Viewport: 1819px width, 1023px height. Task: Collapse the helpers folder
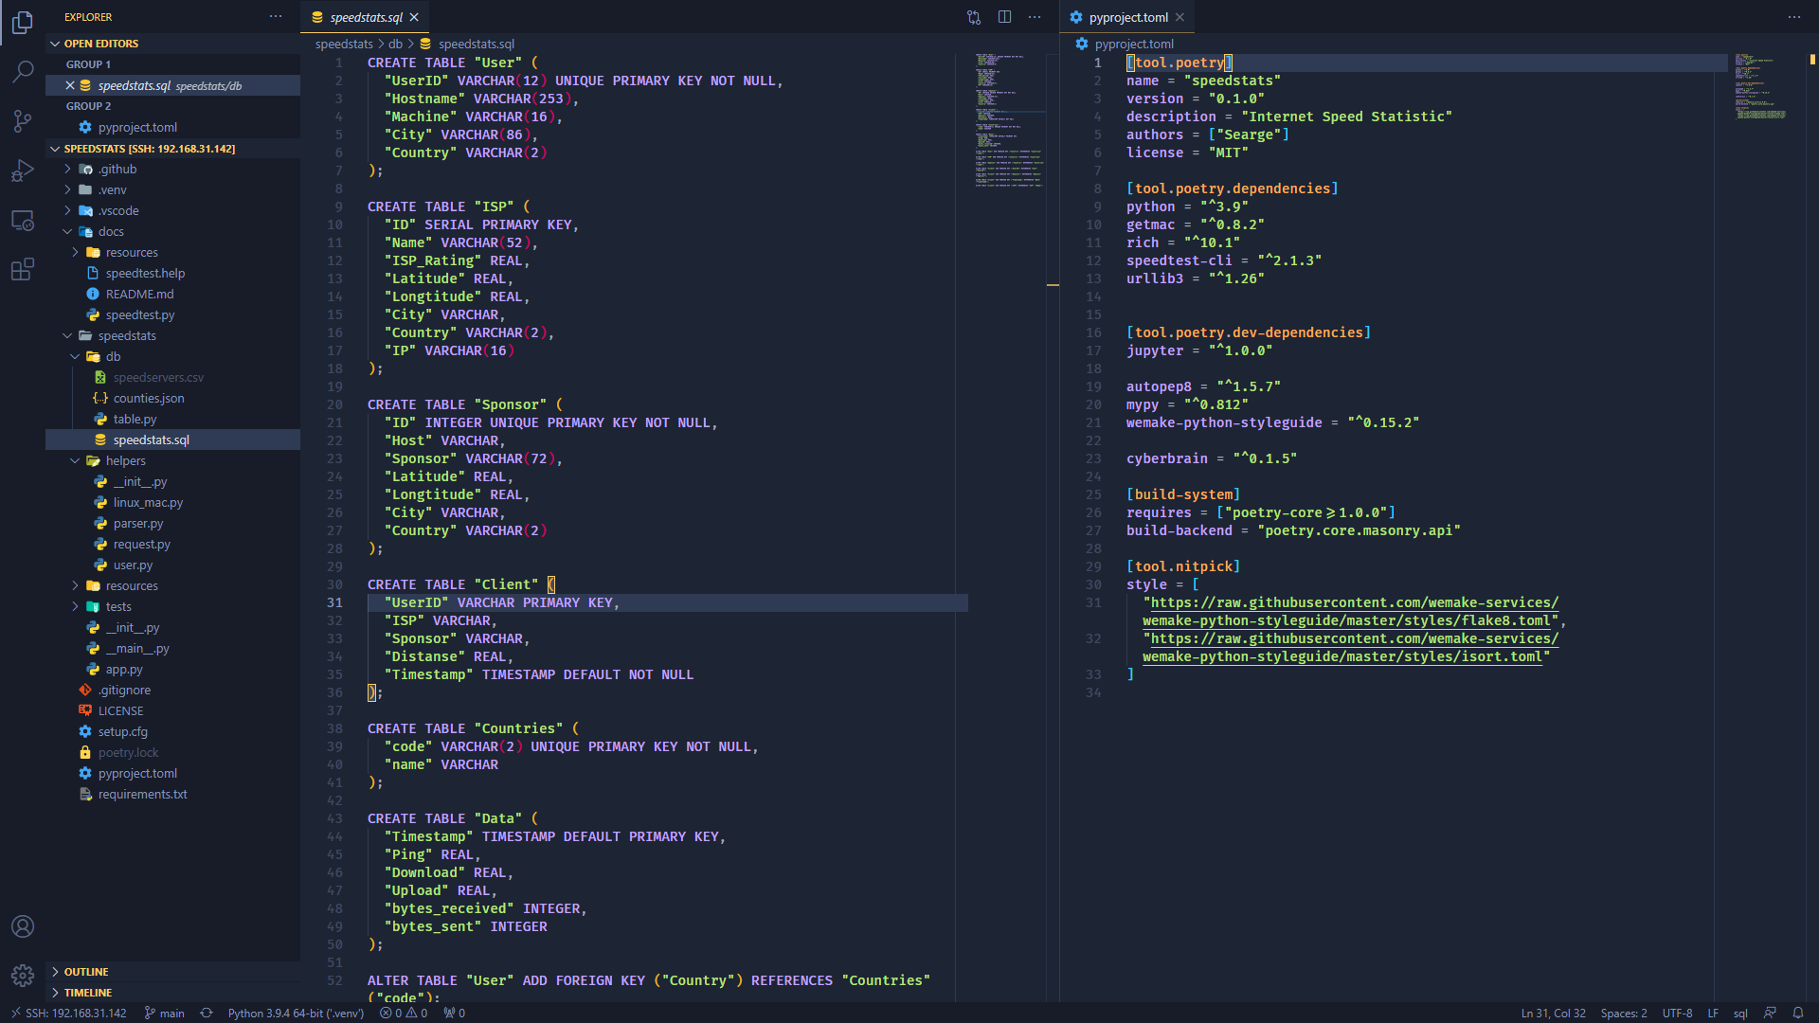(125, 461)
